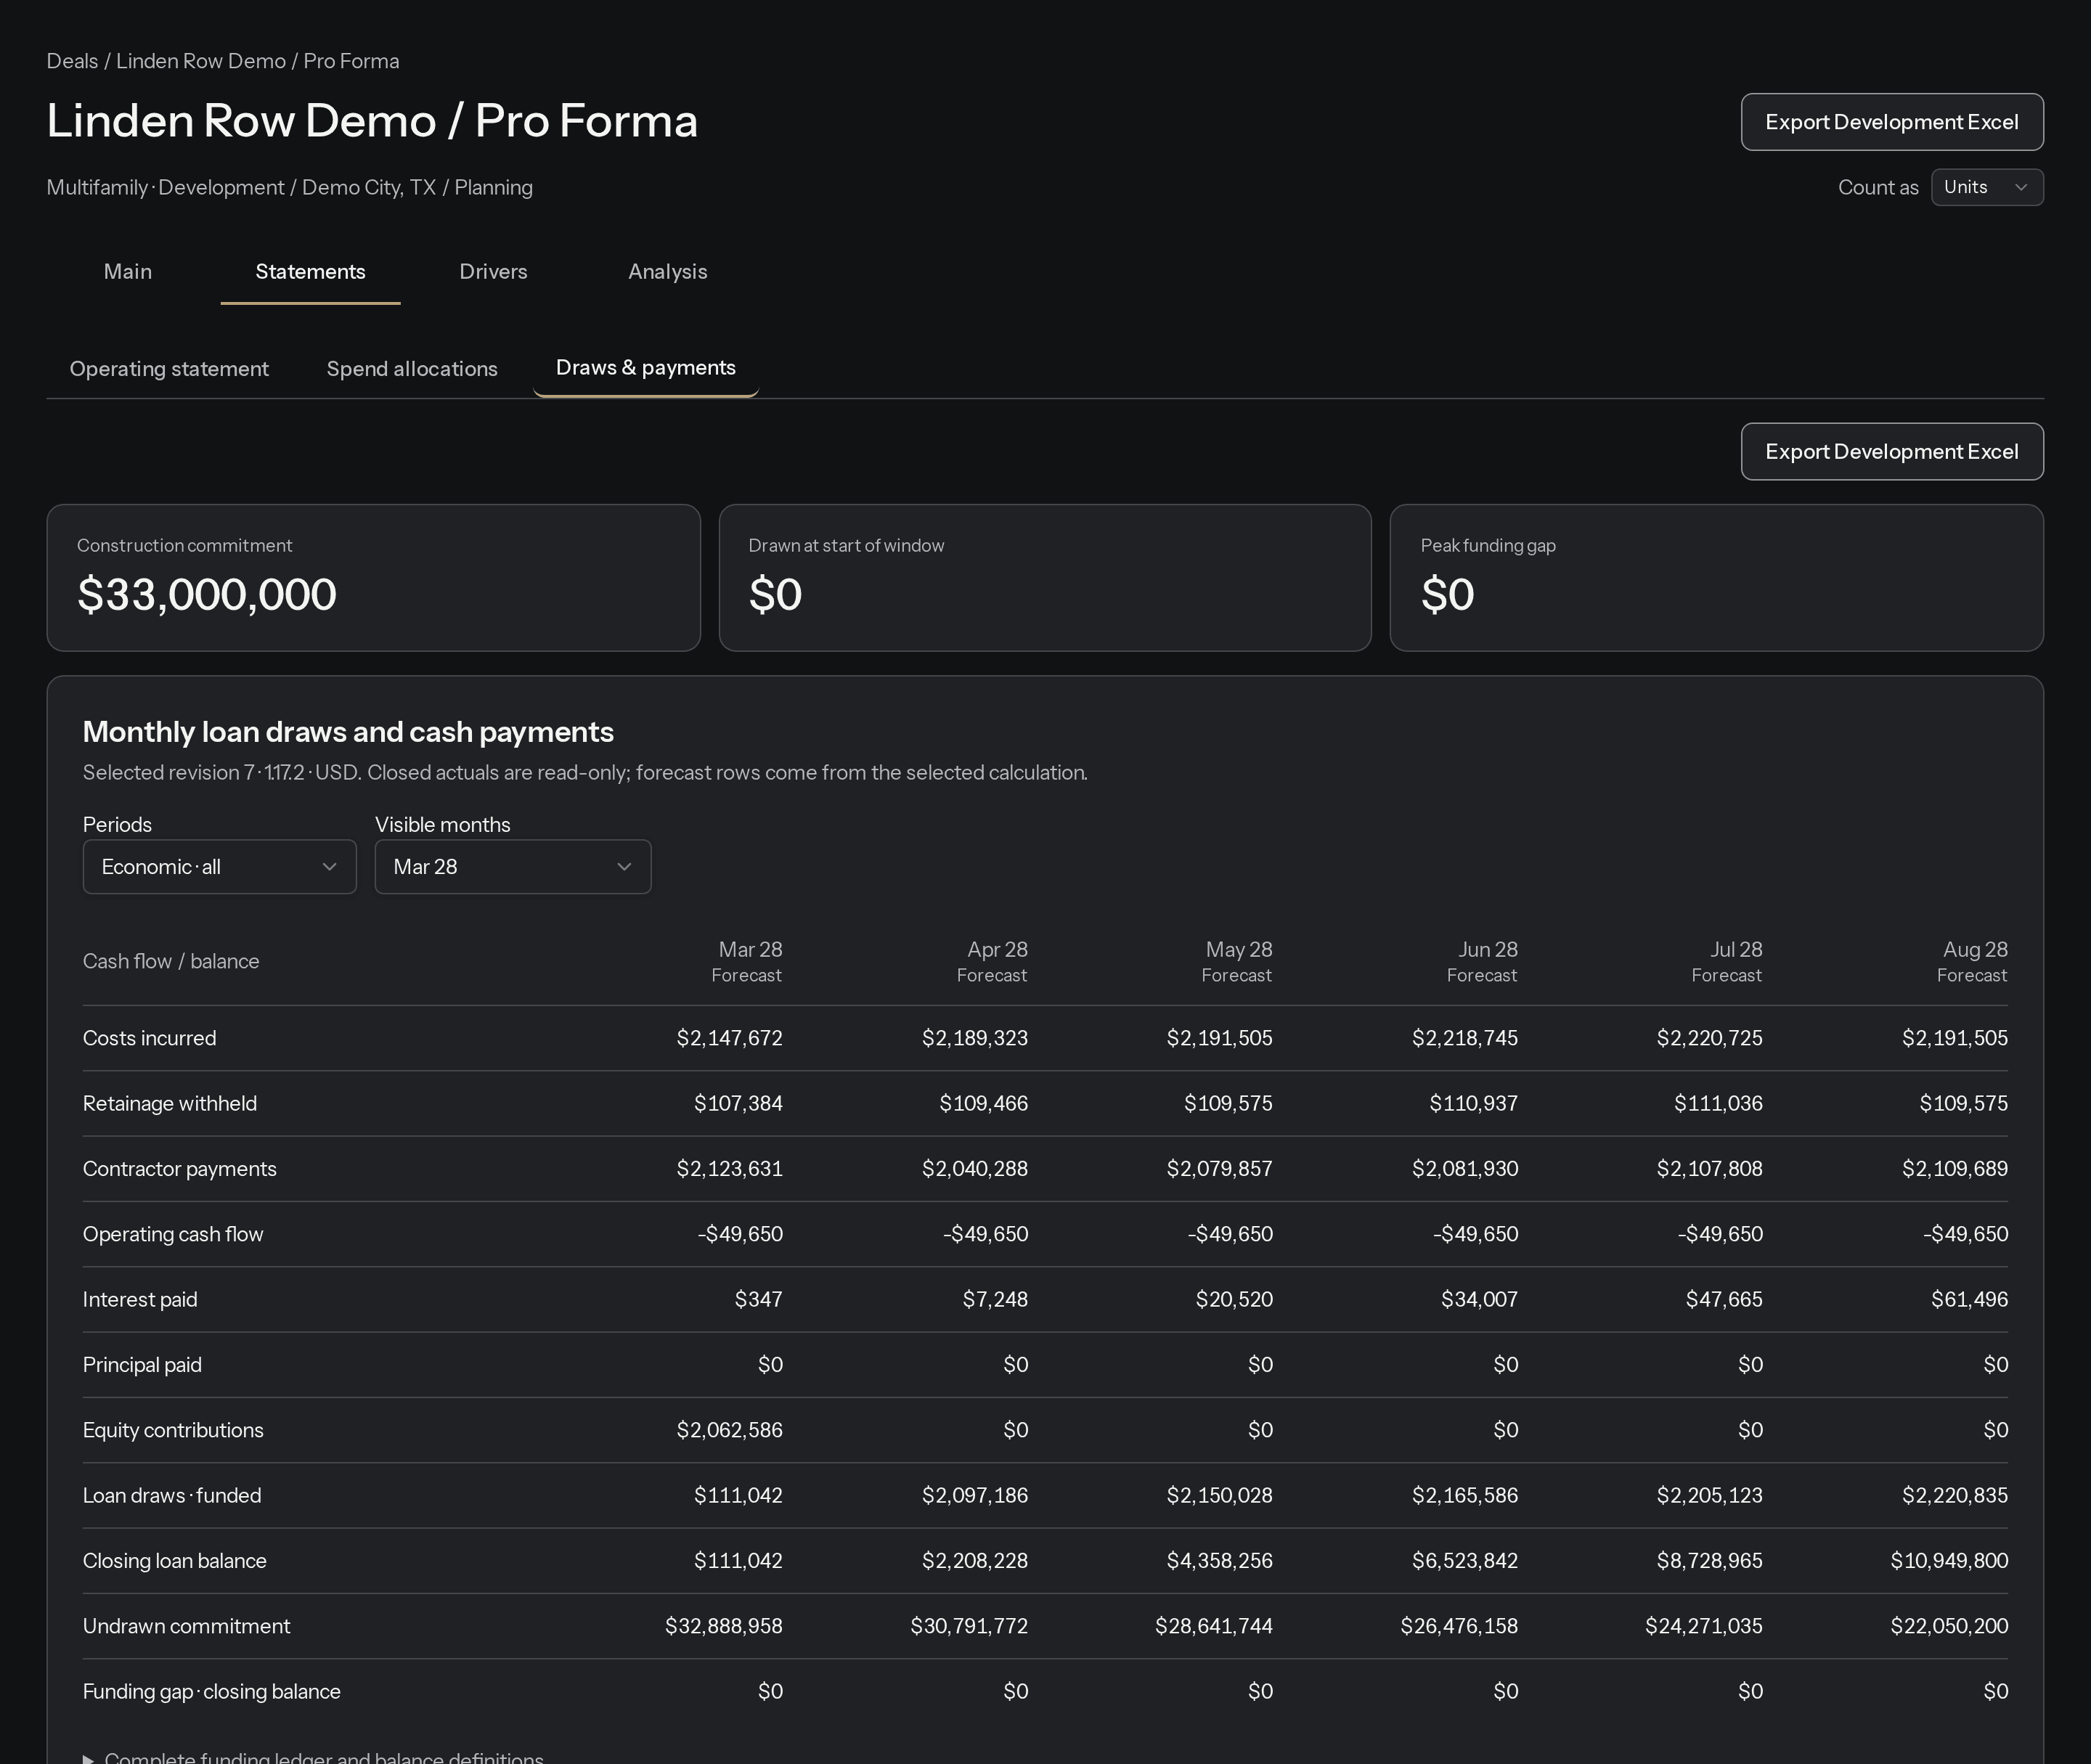This screenshot has height=1764, width=2091.
Task: Click the Closing loan balance row label
Action: [175, 1561]
